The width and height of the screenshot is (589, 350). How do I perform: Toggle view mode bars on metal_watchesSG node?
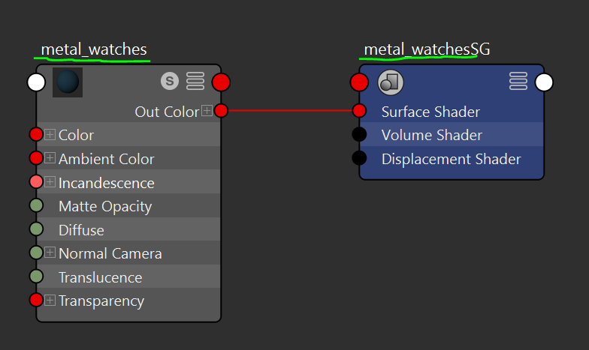pyautogui.click(x=518, y=81)
